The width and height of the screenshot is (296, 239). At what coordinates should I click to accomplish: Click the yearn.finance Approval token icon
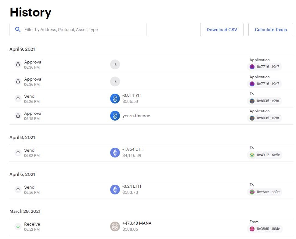tap(115, 116)
